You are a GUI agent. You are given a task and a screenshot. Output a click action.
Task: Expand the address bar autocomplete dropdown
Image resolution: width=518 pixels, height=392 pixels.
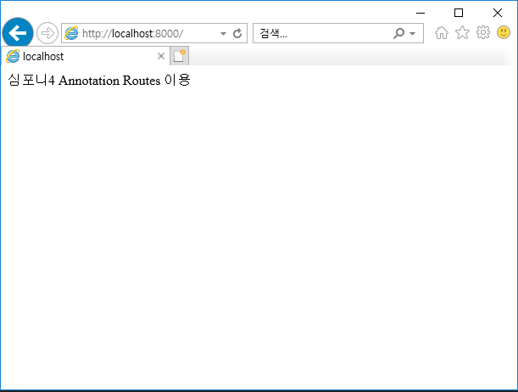pyautogui.click(x=223, y=33)
